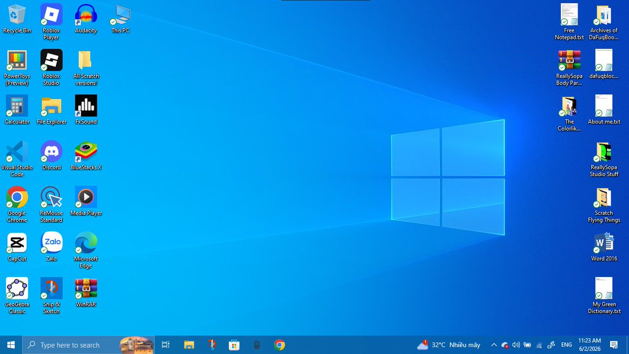Select the ReMouse Standard icon

(x=51, y=205)
